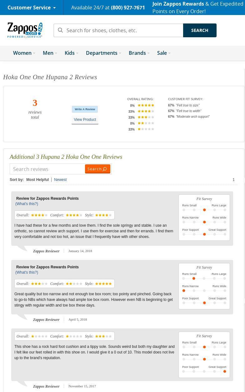Open the Customer Service dropdown

[32, 8]
